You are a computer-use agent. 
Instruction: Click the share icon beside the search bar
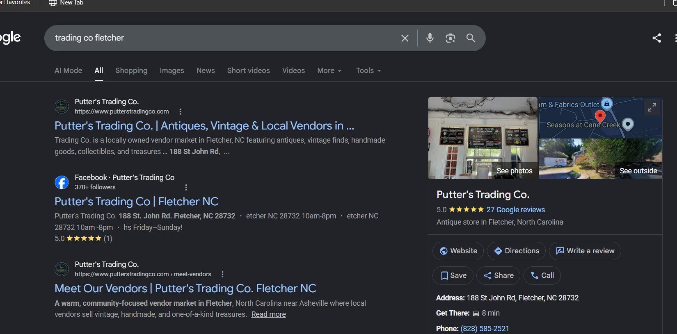tap(656, 38)
